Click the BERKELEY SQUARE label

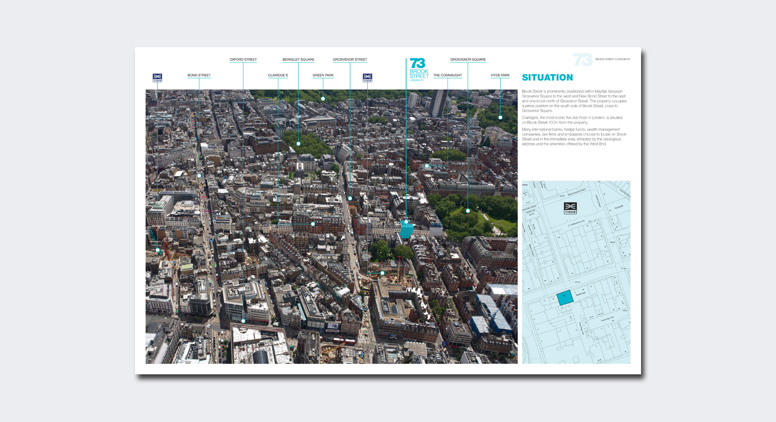[x=298, y=60]
